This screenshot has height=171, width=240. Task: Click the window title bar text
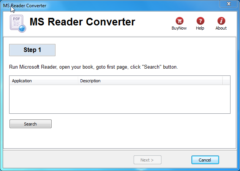[x=25, y=6]
